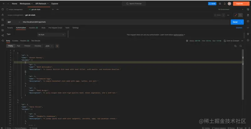Expand the Send button dropdown arrow
Viewport: 251px width, 129px height.
click(242, 22)
